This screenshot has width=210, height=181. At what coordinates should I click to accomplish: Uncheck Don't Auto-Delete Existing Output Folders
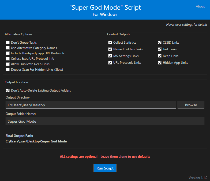pos(8,90)
